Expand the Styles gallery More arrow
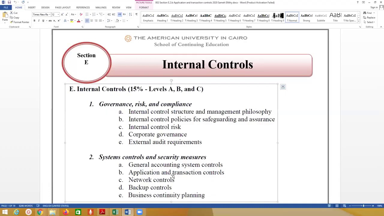This screenshot has height=216, width=384. tap(358, 22)
